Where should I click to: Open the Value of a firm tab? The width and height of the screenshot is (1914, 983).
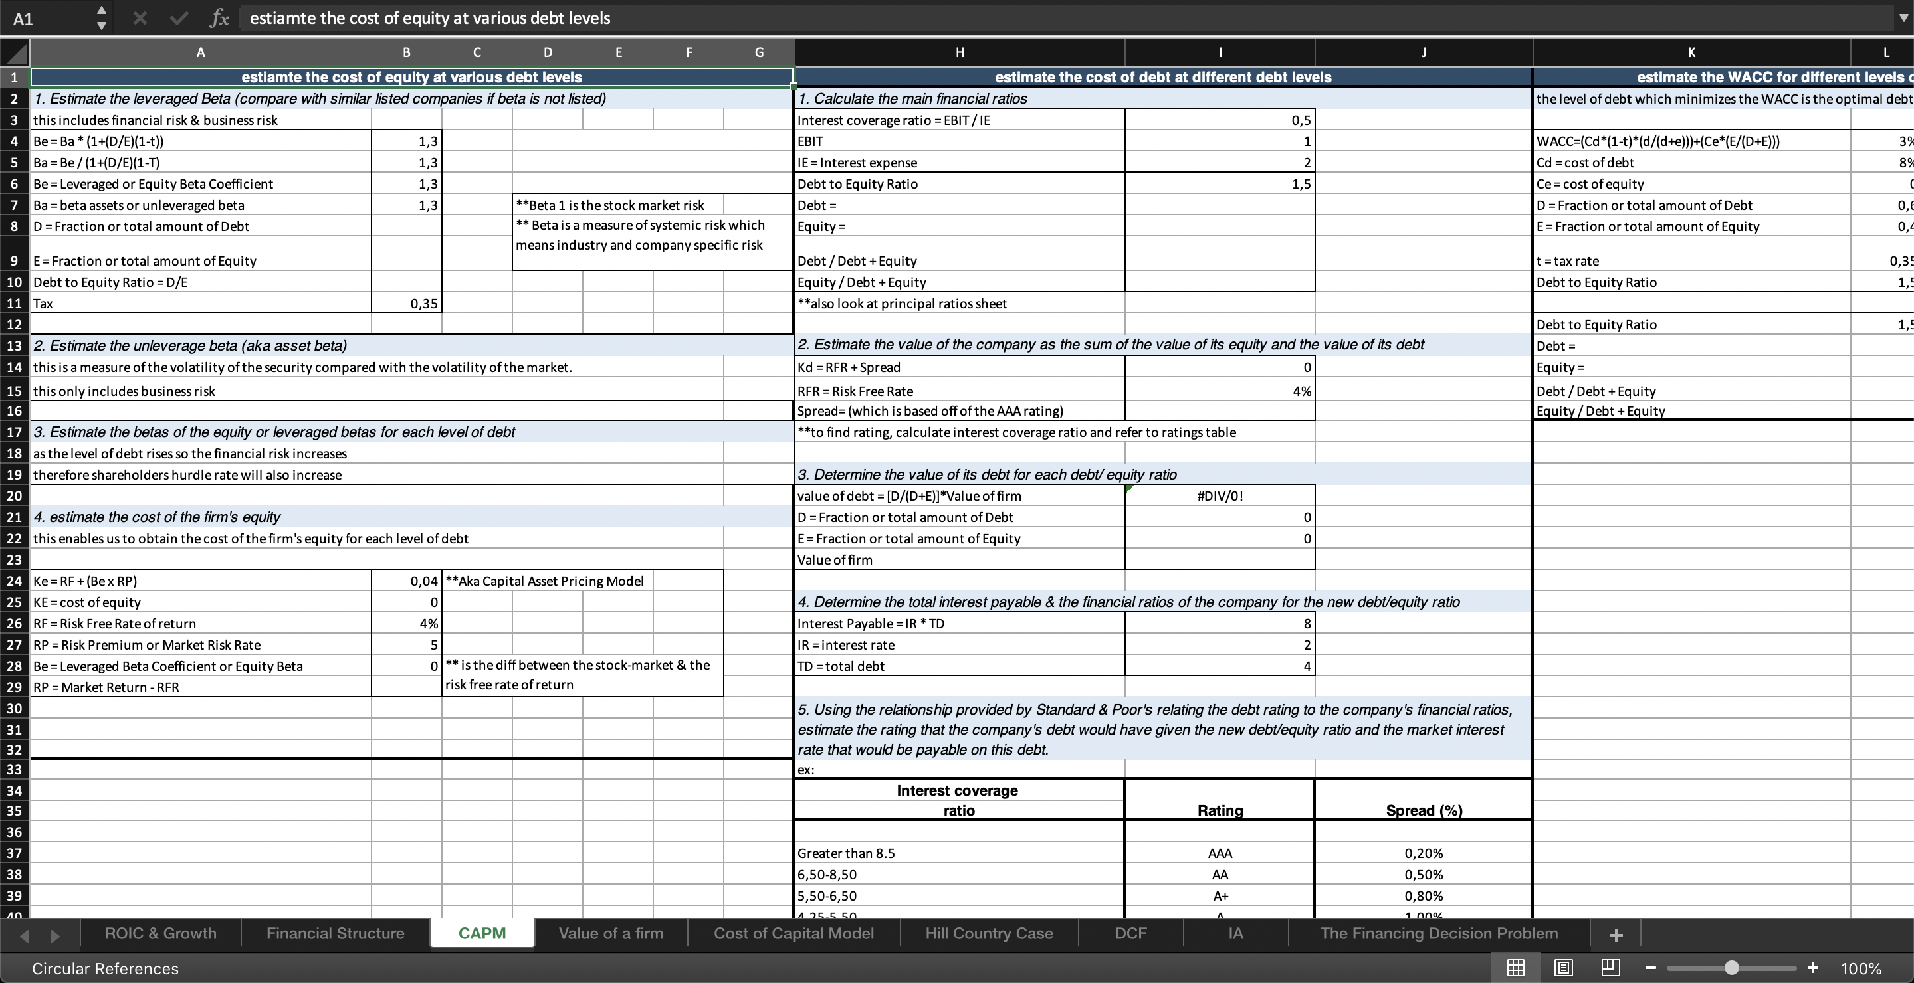(x=611, y=933)
